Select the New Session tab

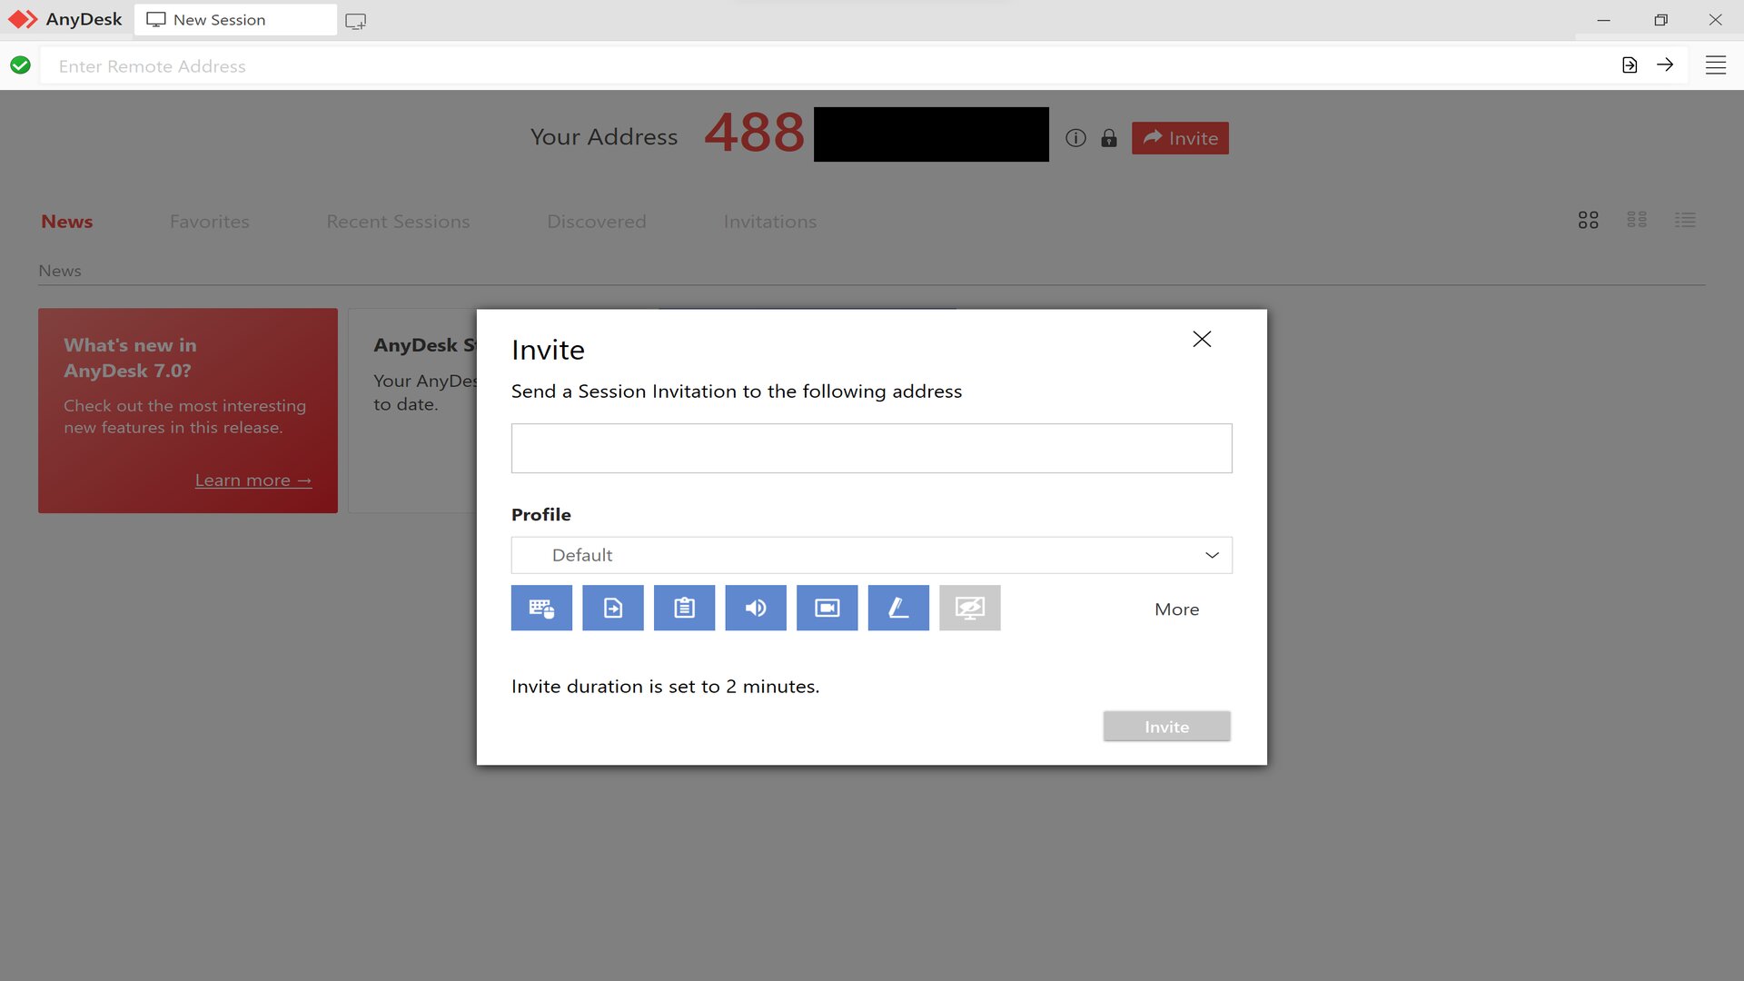(235, 20)
